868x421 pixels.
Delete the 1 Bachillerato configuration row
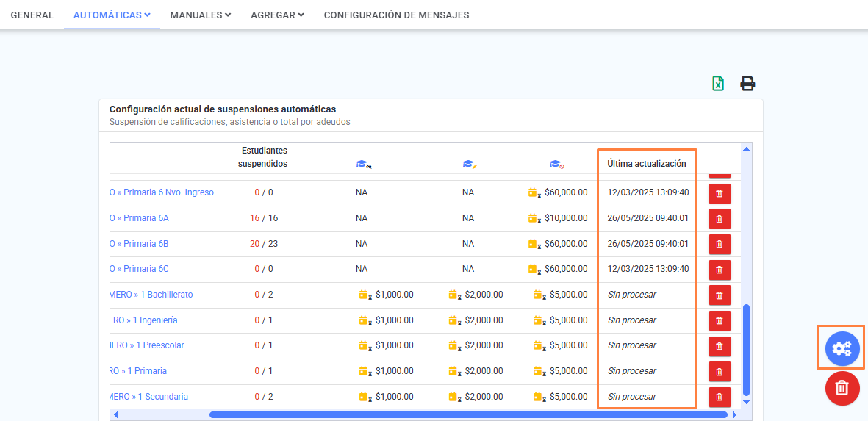point(720,295)
